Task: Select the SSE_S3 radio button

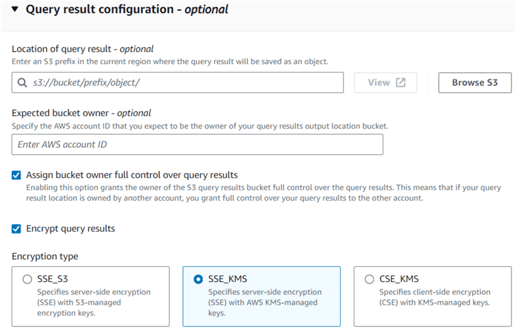Action: (27, 280)
